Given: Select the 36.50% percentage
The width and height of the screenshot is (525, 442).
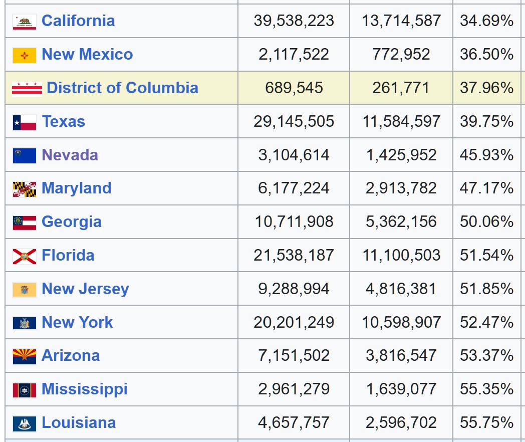Looking at the screenshot, I should click(486, 54).
